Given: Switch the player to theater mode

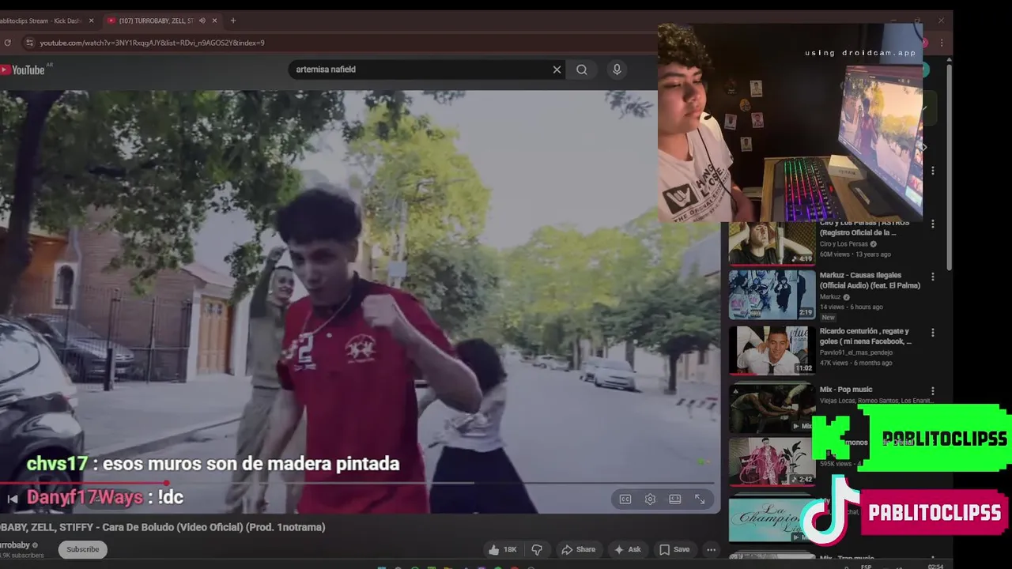Looking at the screenshot, I should coord(675,499).
